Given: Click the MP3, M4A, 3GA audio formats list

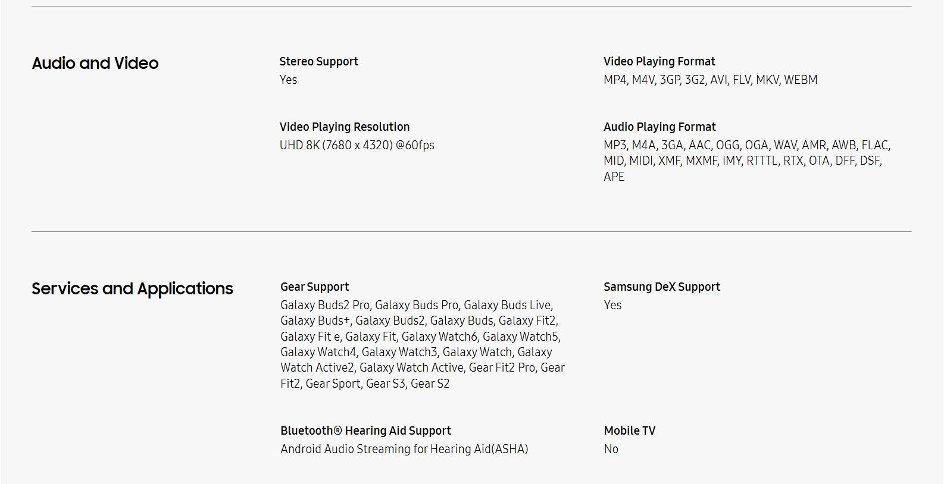Looking at the screenshot, I should pos(747,161).
